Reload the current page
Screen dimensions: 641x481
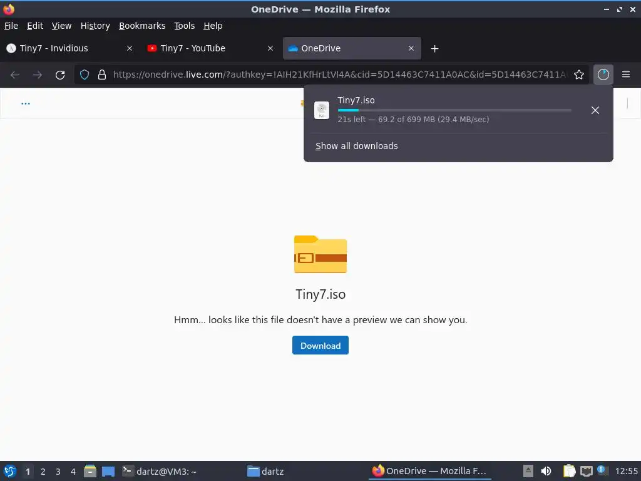(x=60, y=75)
